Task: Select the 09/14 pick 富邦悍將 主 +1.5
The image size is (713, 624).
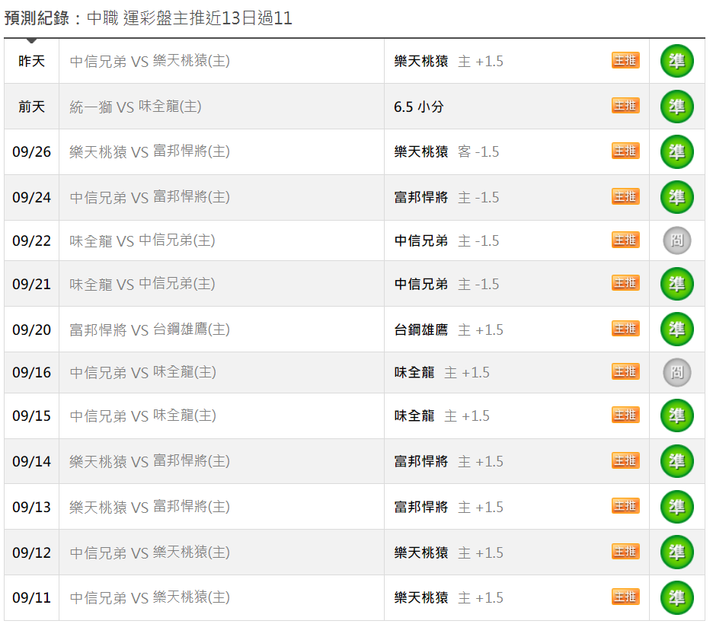Action: 449,461
